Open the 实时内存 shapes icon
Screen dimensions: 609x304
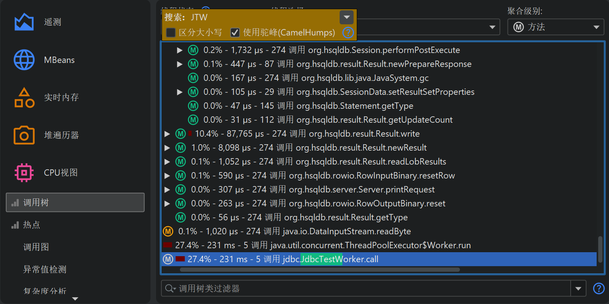click(24, 98)
